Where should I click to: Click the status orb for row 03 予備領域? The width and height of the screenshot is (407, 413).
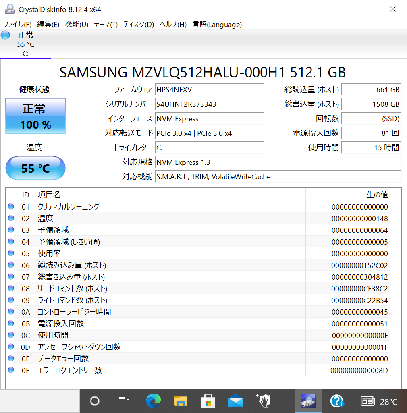[x=11, y=230]
